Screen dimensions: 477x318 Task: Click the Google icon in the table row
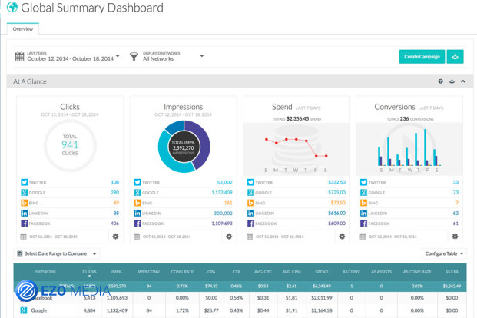[23, 310]
